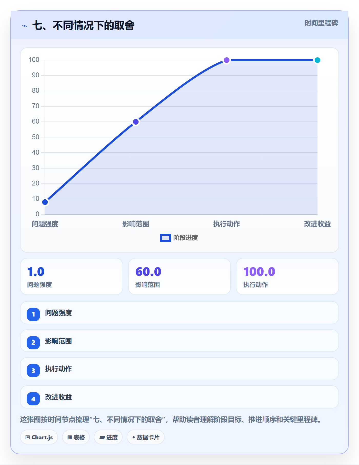Select the 改进收益 step row title
Screen dimensions: 359x465
click(58, 397)
